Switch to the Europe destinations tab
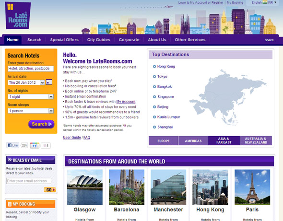 click(x=164, y=141)
